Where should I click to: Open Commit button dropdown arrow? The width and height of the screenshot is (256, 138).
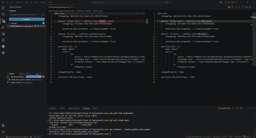43,19
